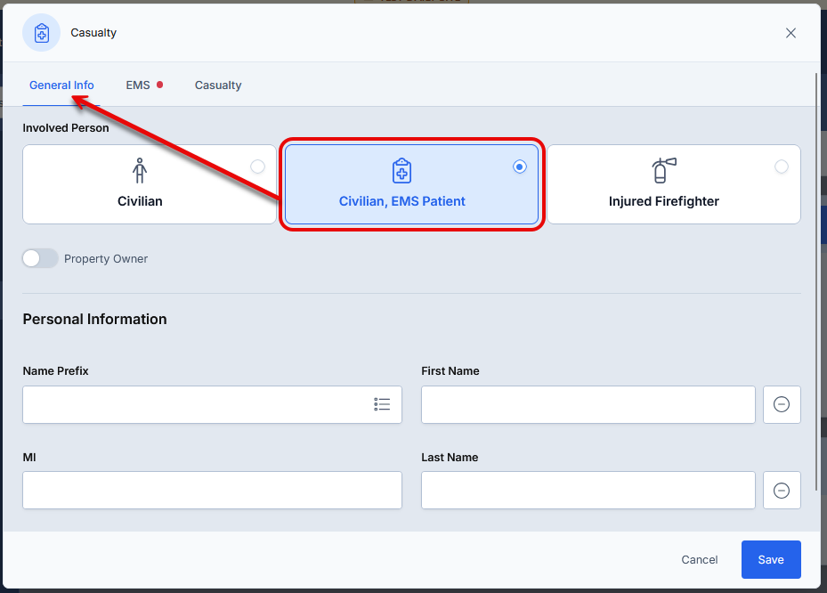827x593 pixels.
Task: Click the minus button beside First Name
Action: pos(782,404)
